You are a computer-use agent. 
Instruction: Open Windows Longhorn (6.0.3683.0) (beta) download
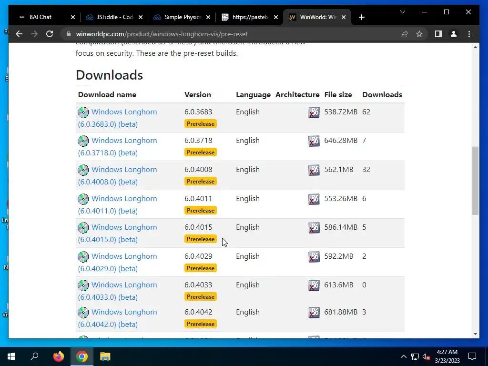coord(117,118)
